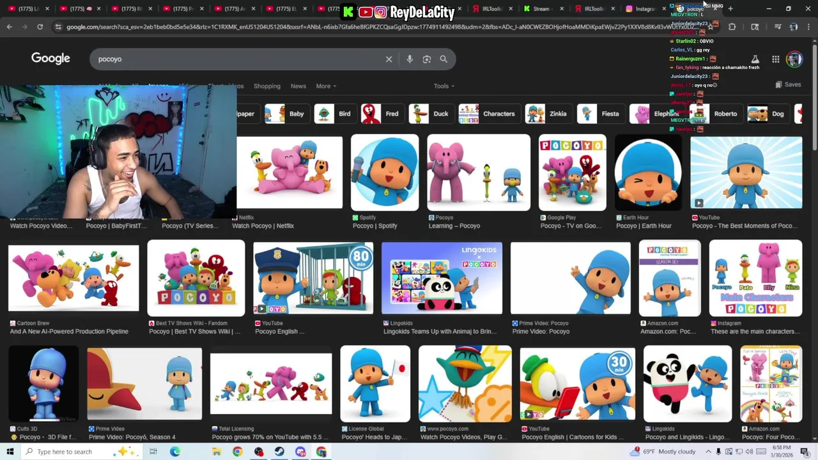Open the Pocoyo 30 min YouTube thumbnail
818x460 pixels.
578,384
